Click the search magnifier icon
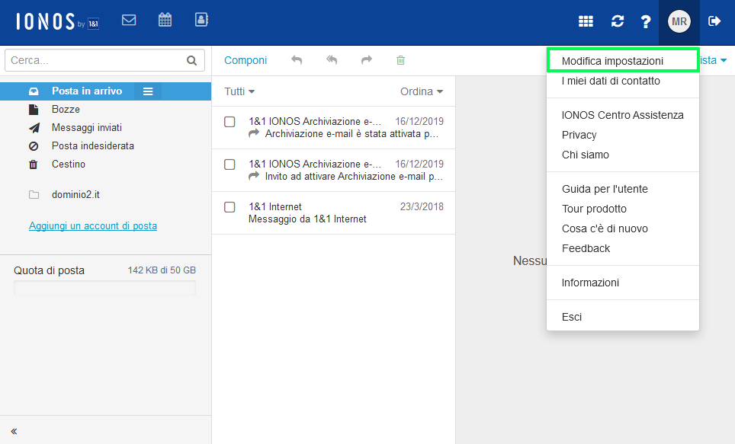Image resolution: width=735 pixels, height=444 pixels. click(x=191, y=60)
